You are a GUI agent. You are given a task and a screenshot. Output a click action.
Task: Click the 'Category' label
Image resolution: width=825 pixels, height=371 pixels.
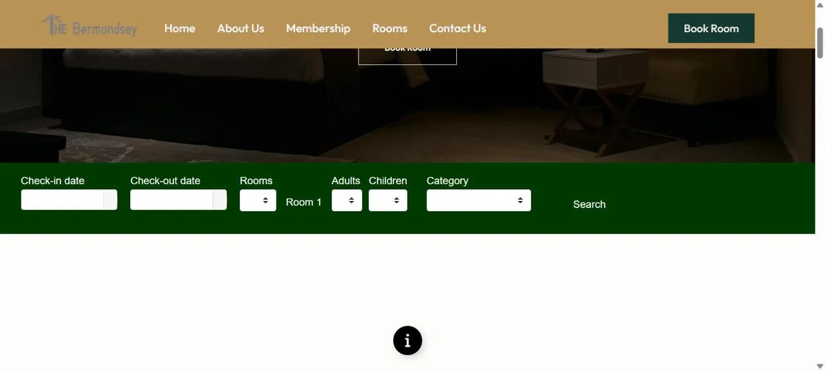[x=447, y=181]
